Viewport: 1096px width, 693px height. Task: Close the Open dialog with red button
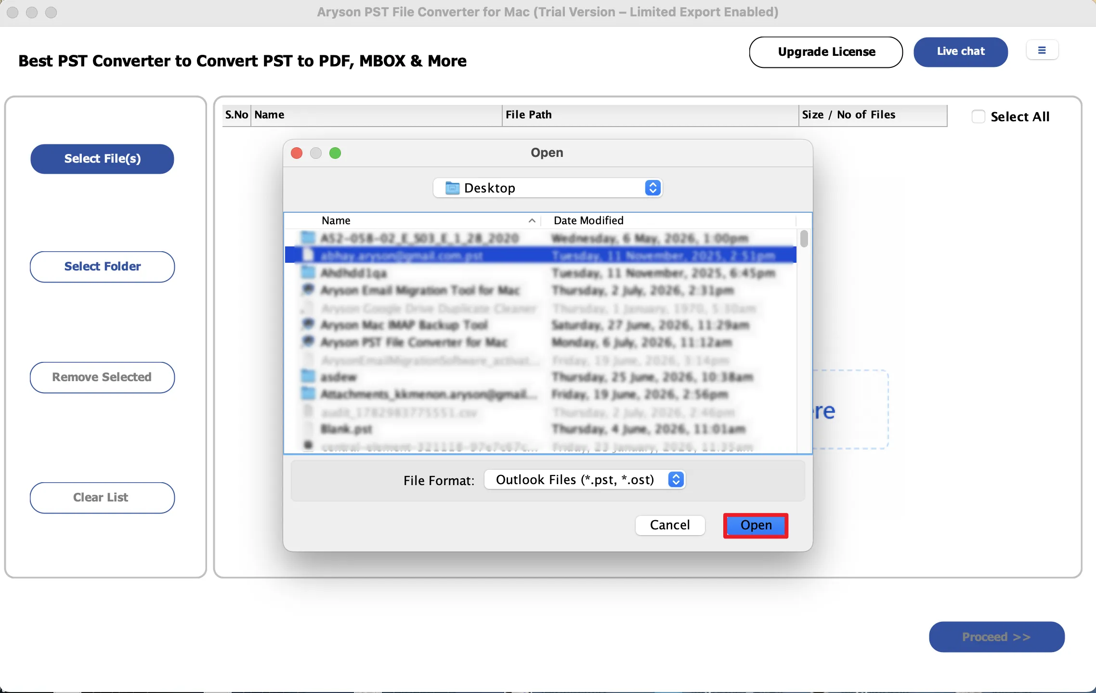pos(297,153)
